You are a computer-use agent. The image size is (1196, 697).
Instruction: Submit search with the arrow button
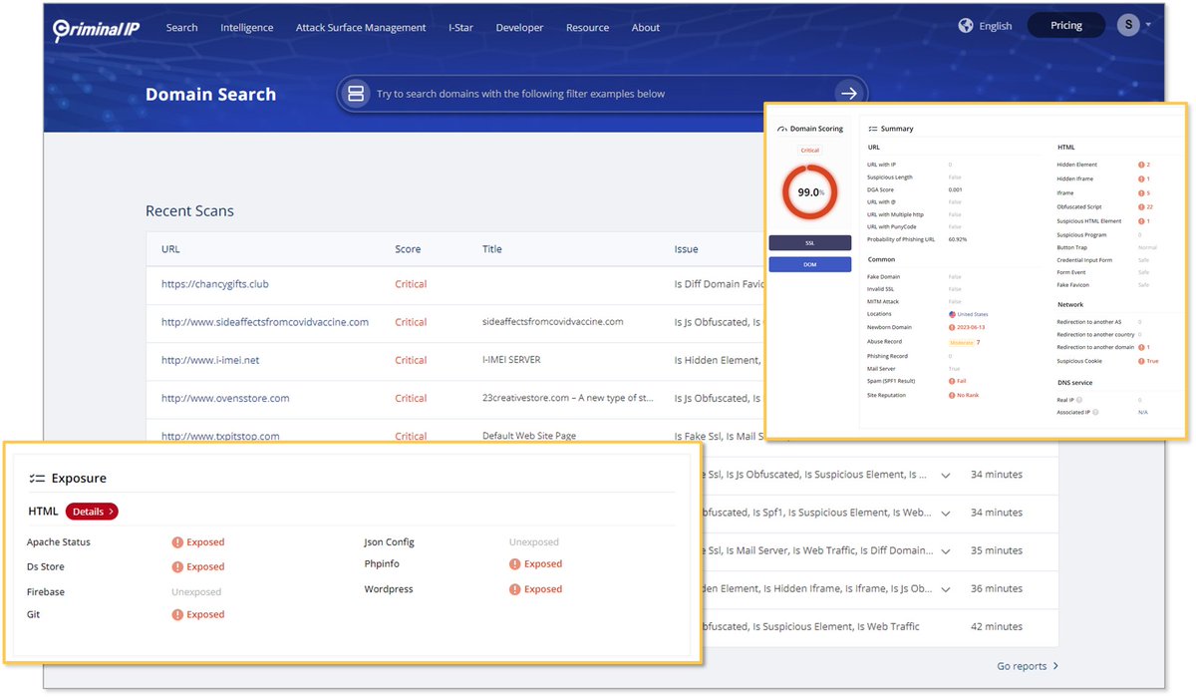click(848, 93)
